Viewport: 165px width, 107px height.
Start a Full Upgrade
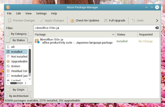pos(114,20)
